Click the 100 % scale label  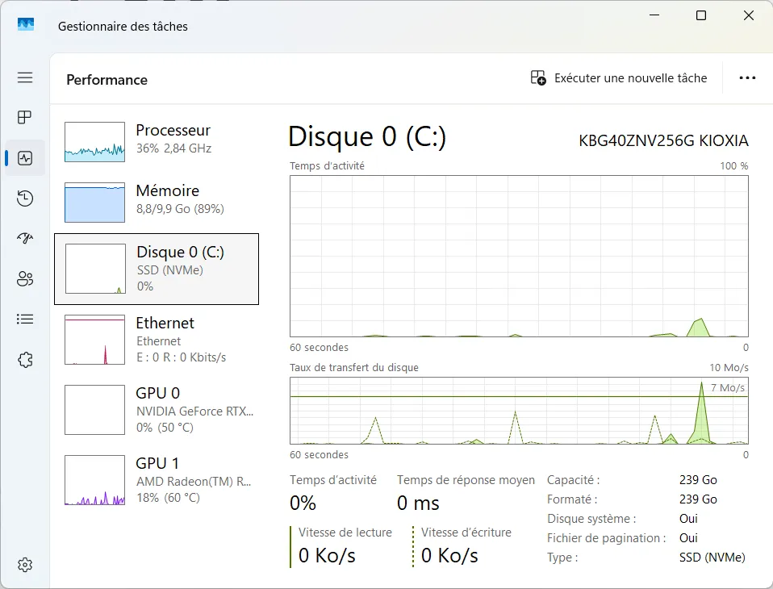coord(733,166)
